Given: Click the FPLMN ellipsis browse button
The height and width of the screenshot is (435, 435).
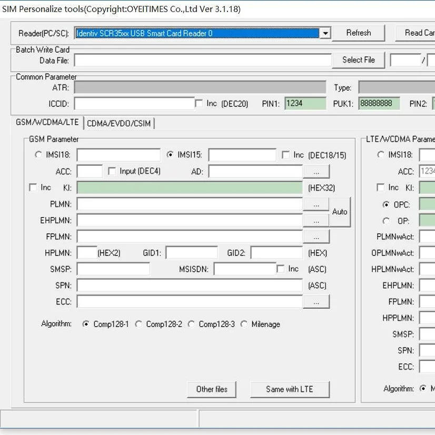Looking at the screenshot, I should click(x=316, y=236).
